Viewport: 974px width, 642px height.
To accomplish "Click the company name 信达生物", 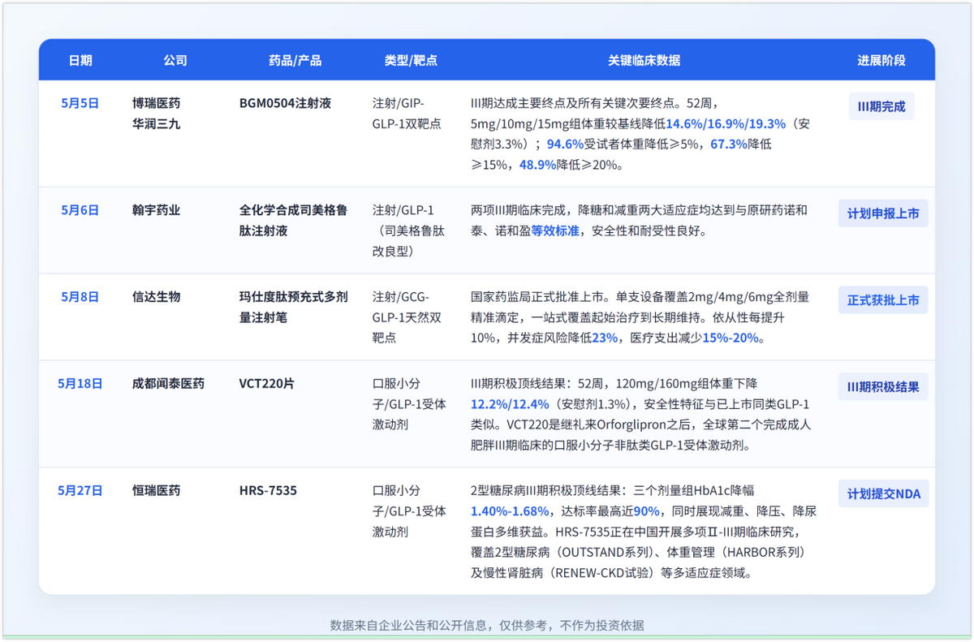I will [x=157, y=296].
